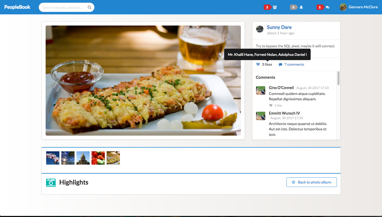
Task: Click Emmitt Wunsch IV's comment avatar
Action: click(261, 116)
